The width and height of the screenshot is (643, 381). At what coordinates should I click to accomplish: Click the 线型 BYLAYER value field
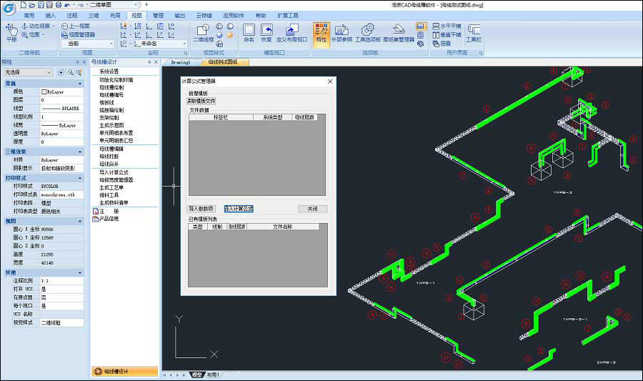pos(61,109)
